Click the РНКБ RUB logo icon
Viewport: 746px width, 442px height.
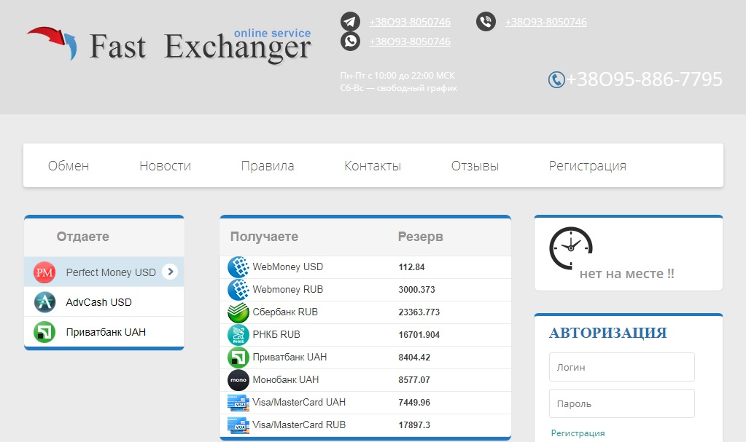pyautogui.click(x=238, y=335)
